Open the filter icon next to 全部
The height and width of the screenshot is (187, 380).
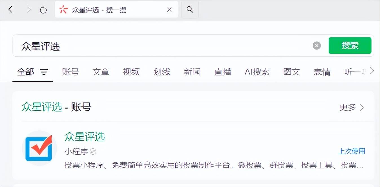pos(44,72)
